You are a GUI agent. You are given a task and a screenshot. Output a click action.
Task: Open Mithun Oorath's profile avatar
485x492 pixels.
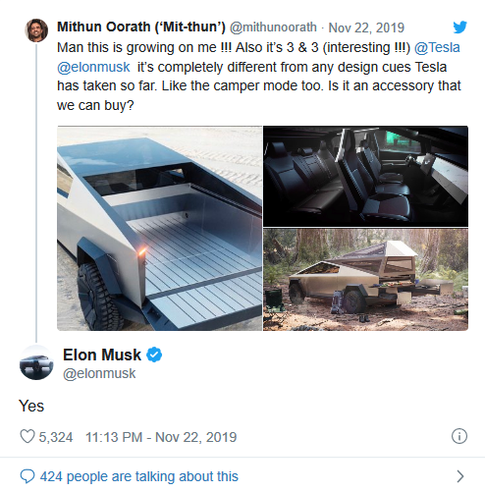click(x=36, y=30)
